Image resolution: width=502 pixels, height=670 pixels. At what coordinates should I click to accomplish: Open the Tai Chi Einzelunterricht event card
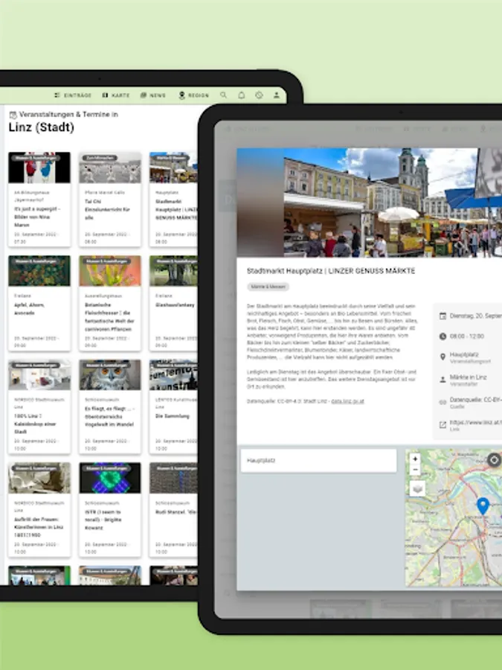[110, 199]
